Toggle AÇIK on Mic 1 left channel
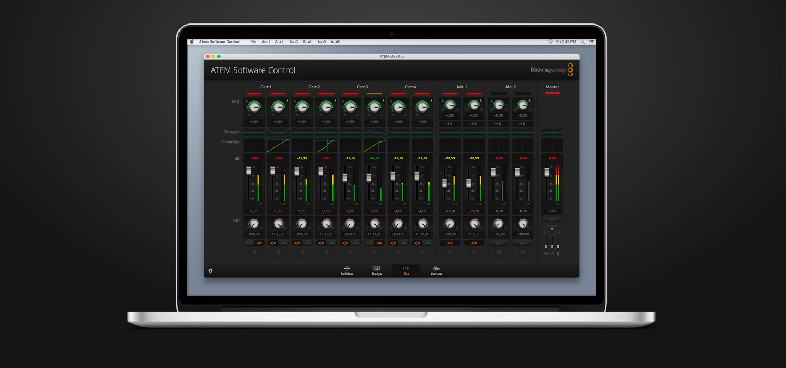The height and width of the screenshot is (368, 786). tap(450, 243)
